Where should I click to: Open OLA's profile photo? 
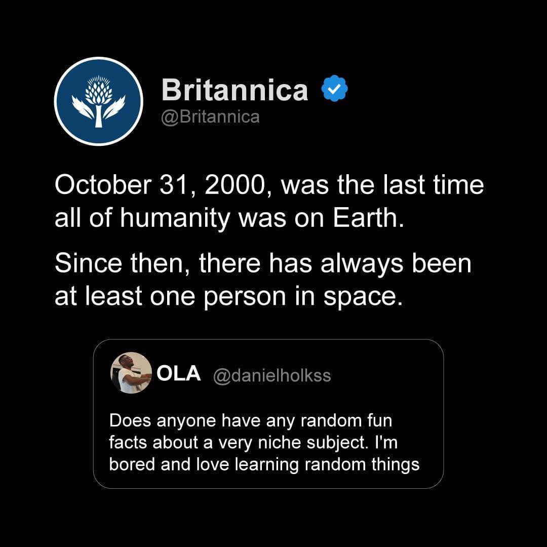pos(131,373)
